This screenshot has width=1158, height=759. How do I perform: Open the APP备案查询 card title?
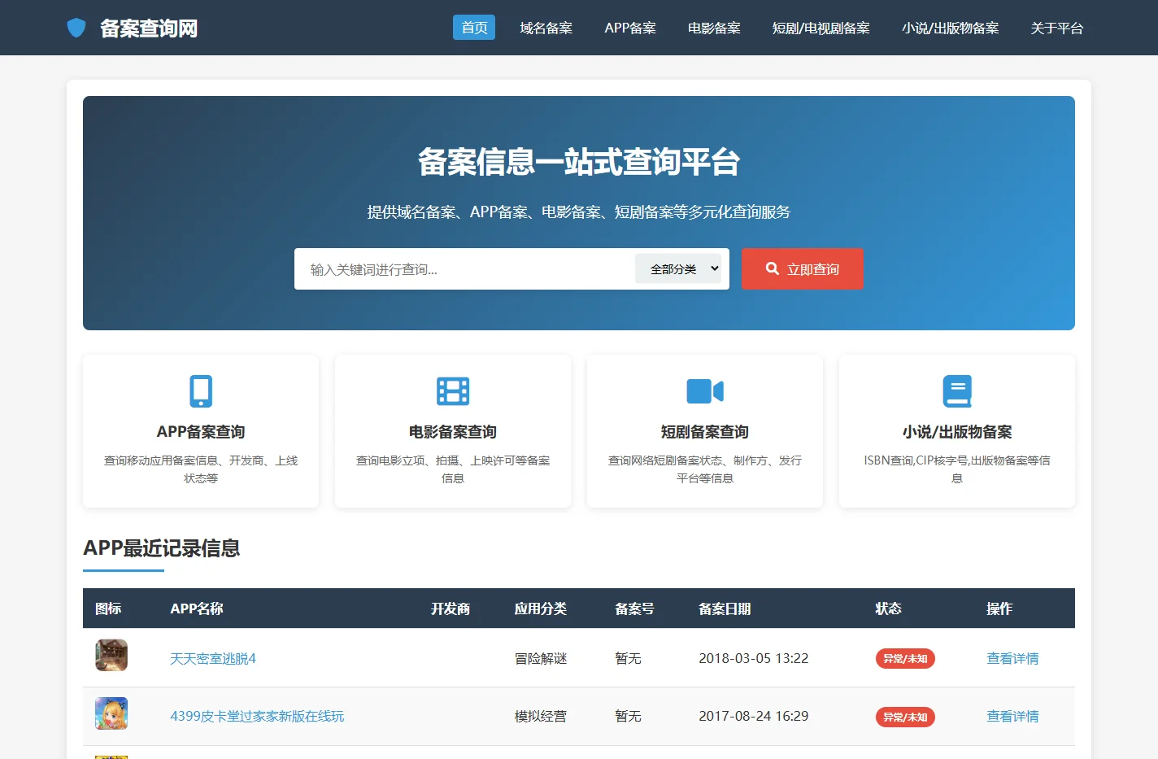tap(201, 432)
